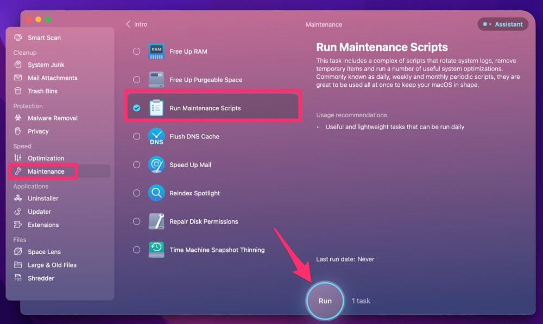Image resolution: width=543 pixels, height=324 pixels.
Task: Click the Space Lens icon
Action: coord(18,251)
